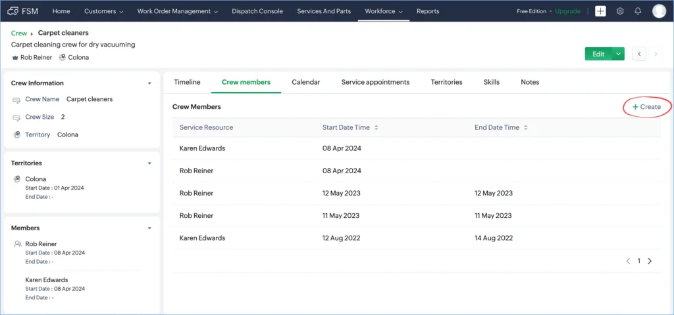Click the Upgrade link
Viewport: 674px width, 315px height.
[567, 11]
